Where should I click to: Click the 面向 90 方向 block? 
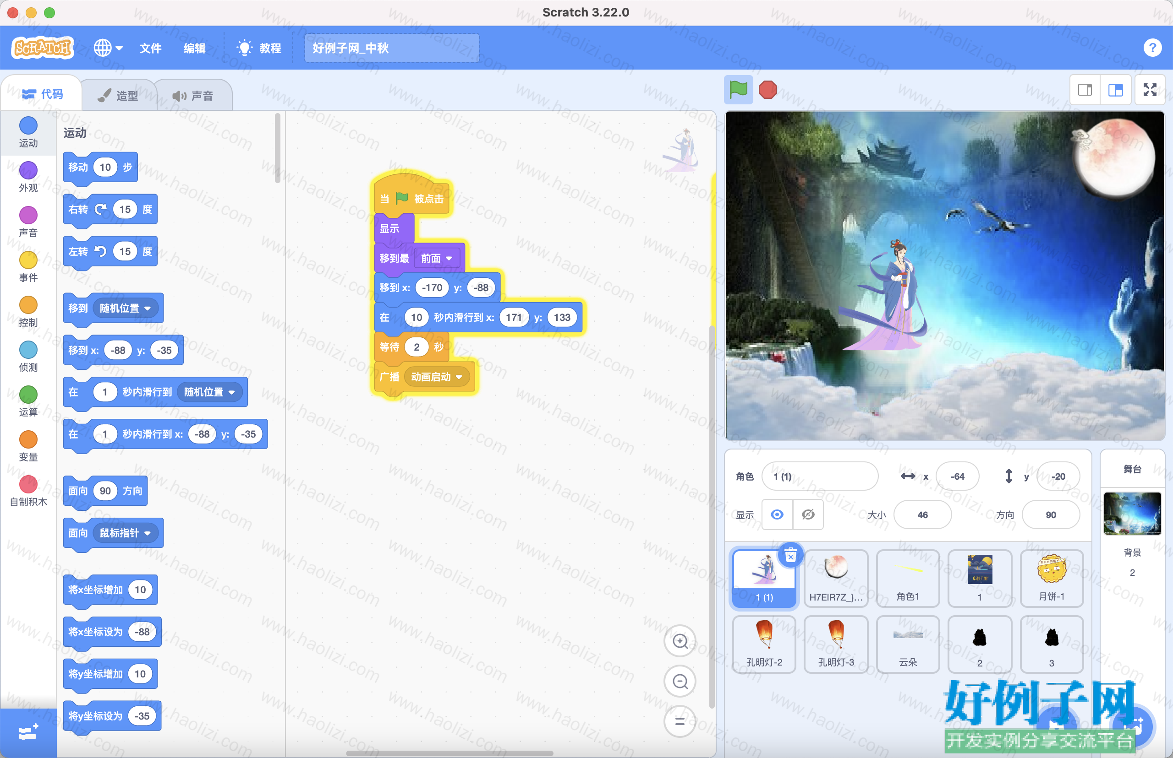tap(105, 491)
